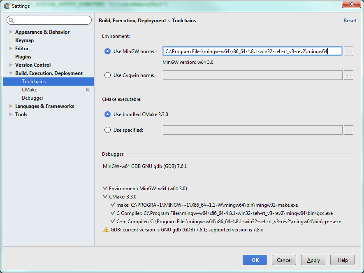This screenshot has height=273, width=364.
Task: Click the MinGW version: w64 3.0 text
Action: (x=188, y=62)
